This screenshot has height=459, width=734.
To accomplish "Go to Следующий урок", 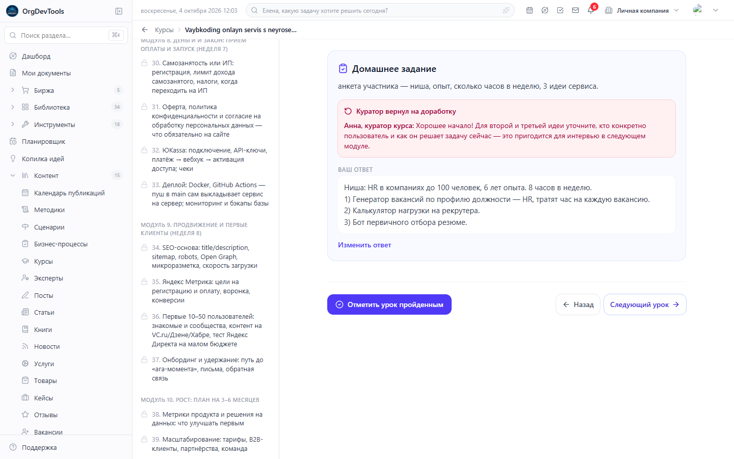I will [x=645, y=304].
